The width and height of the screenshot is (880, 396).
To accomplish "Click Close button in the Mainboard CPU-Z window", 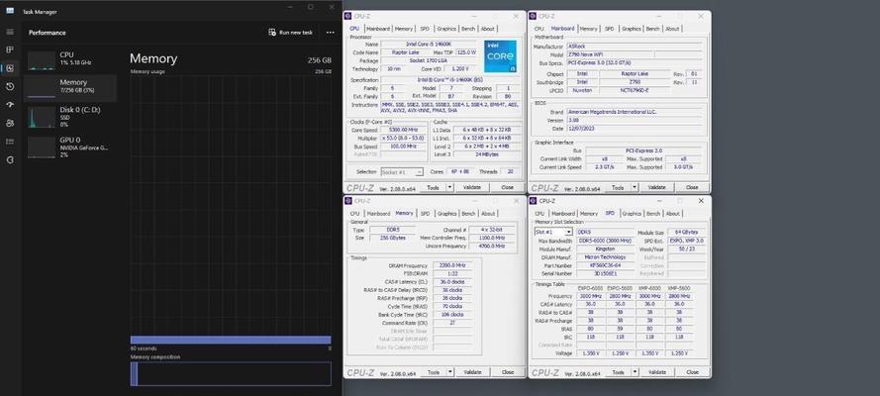I will point(692,187).
